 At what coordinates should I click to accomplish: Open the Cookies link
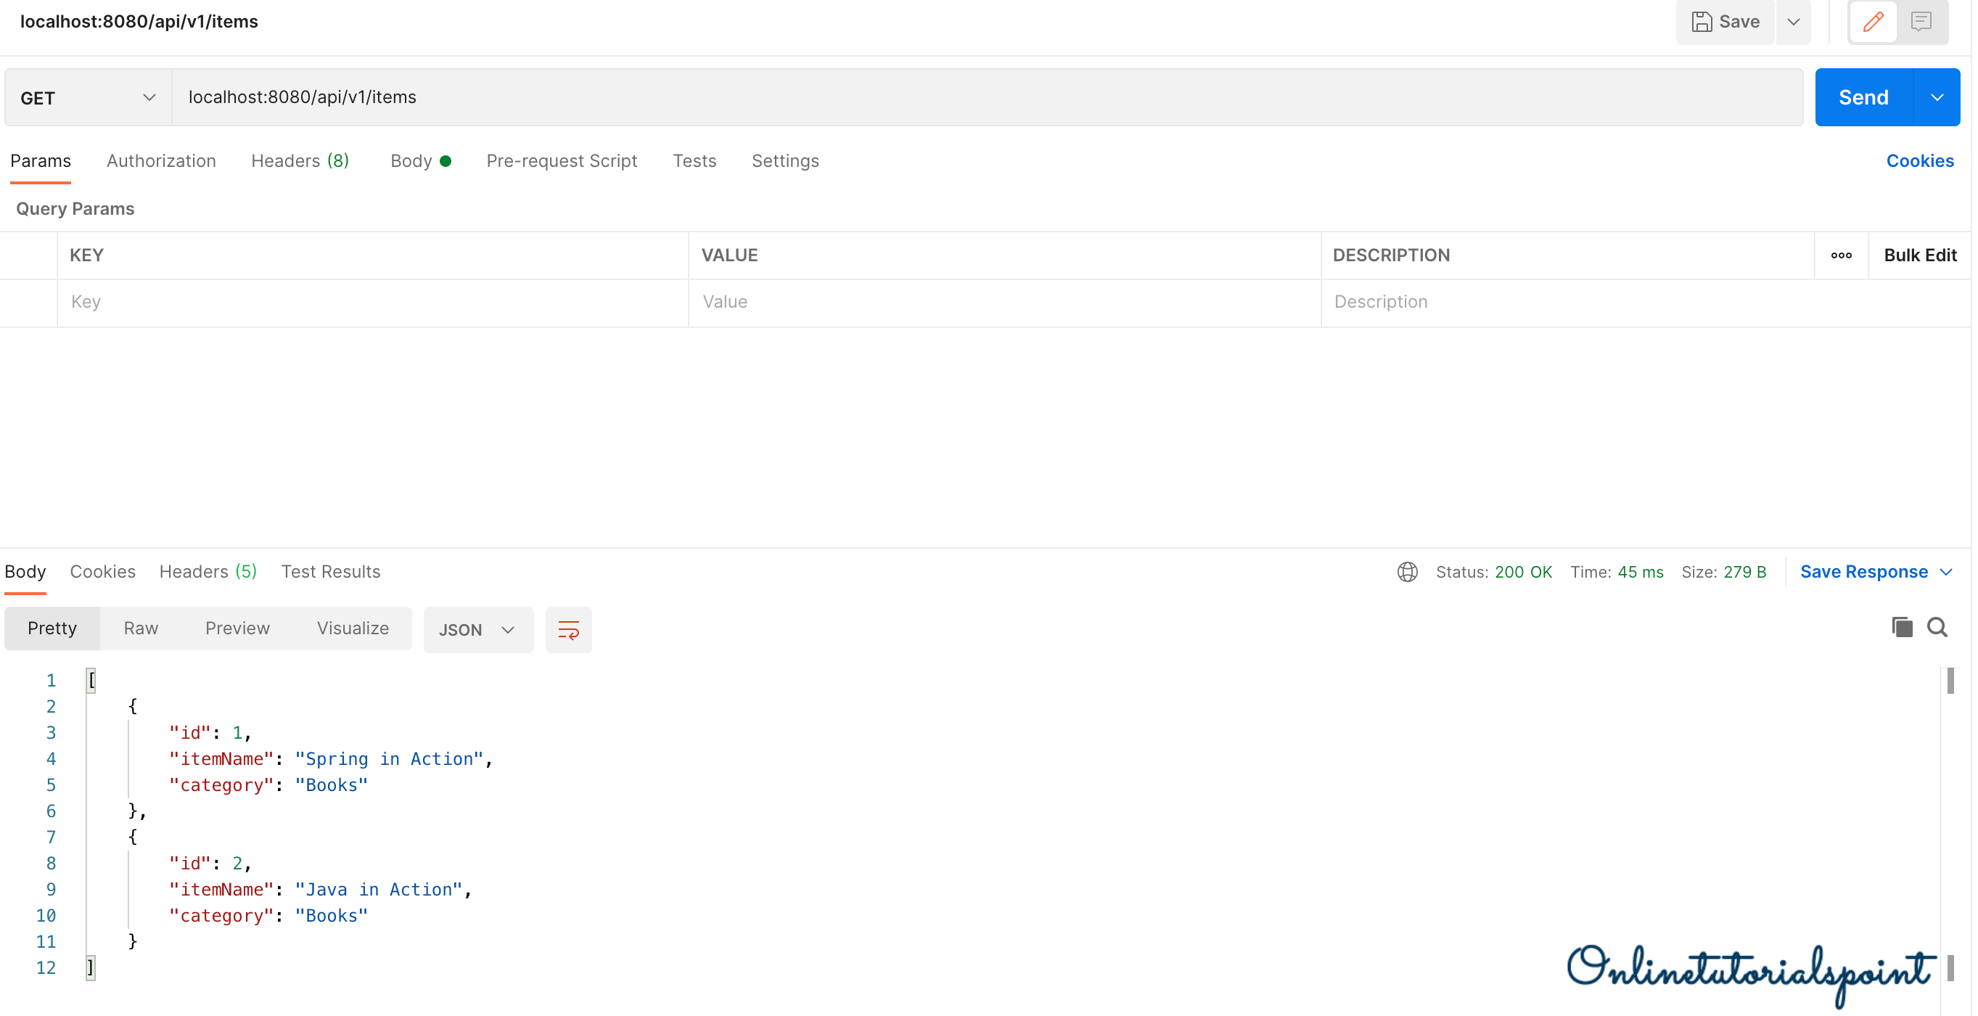(1920, 160)
